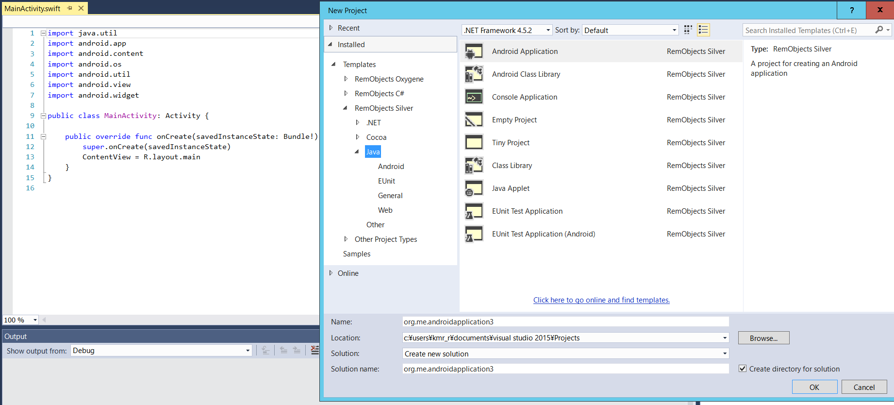Image resolution: width=894 pixels, height=405 pixels.
Task: Select the Samples tree item
Action: click(x=356, y=253)
